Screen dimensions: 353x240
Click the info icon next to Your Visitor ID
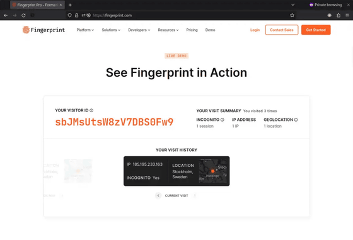point(91,110)
